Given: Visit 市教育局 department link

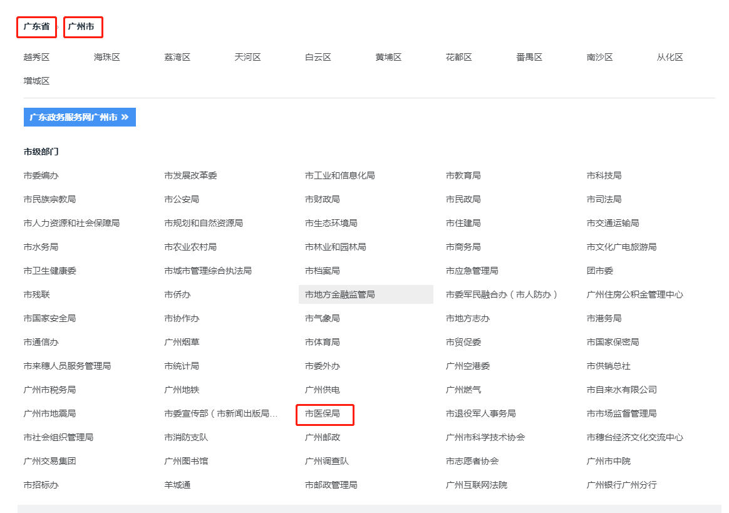Looking at the screenshot, I should click(x=463, y=175).
